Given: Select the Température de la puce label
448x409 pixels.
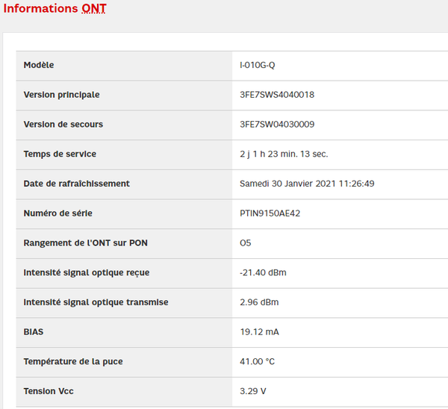Looking at the screenshot, I should pyautogui.click(x=73, y=362).
